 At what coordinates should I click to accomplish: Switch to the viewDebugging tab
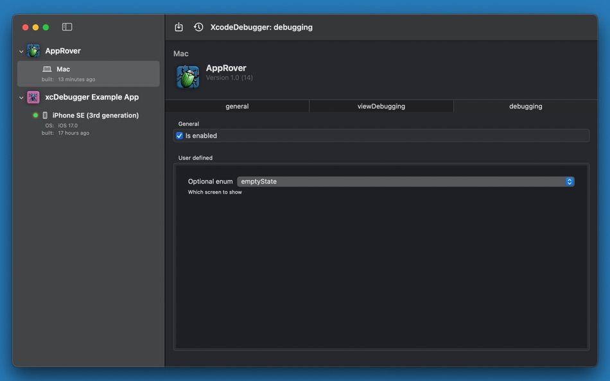coord(381,106)
